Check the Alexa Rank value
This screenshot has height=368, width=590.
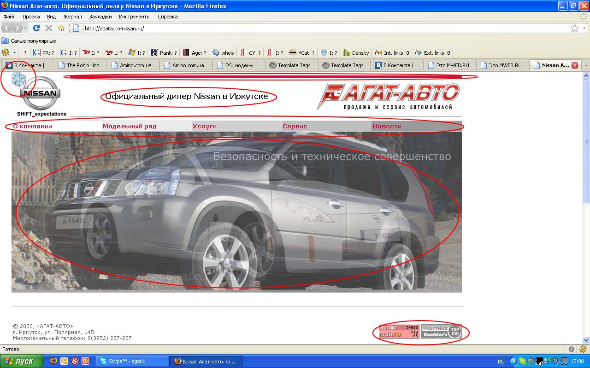point(164,52)
